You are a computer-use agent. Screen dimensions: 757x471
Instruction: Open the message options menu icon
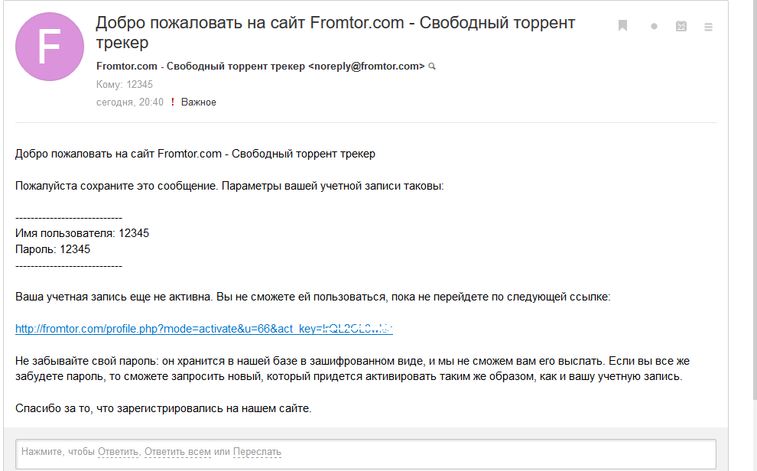pyautogui.click(x=708, y=27)
